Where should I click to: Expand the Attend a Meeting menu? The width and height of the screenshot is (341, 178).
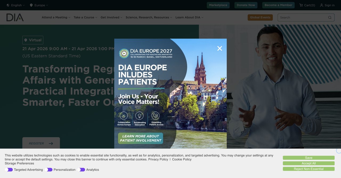56,18
